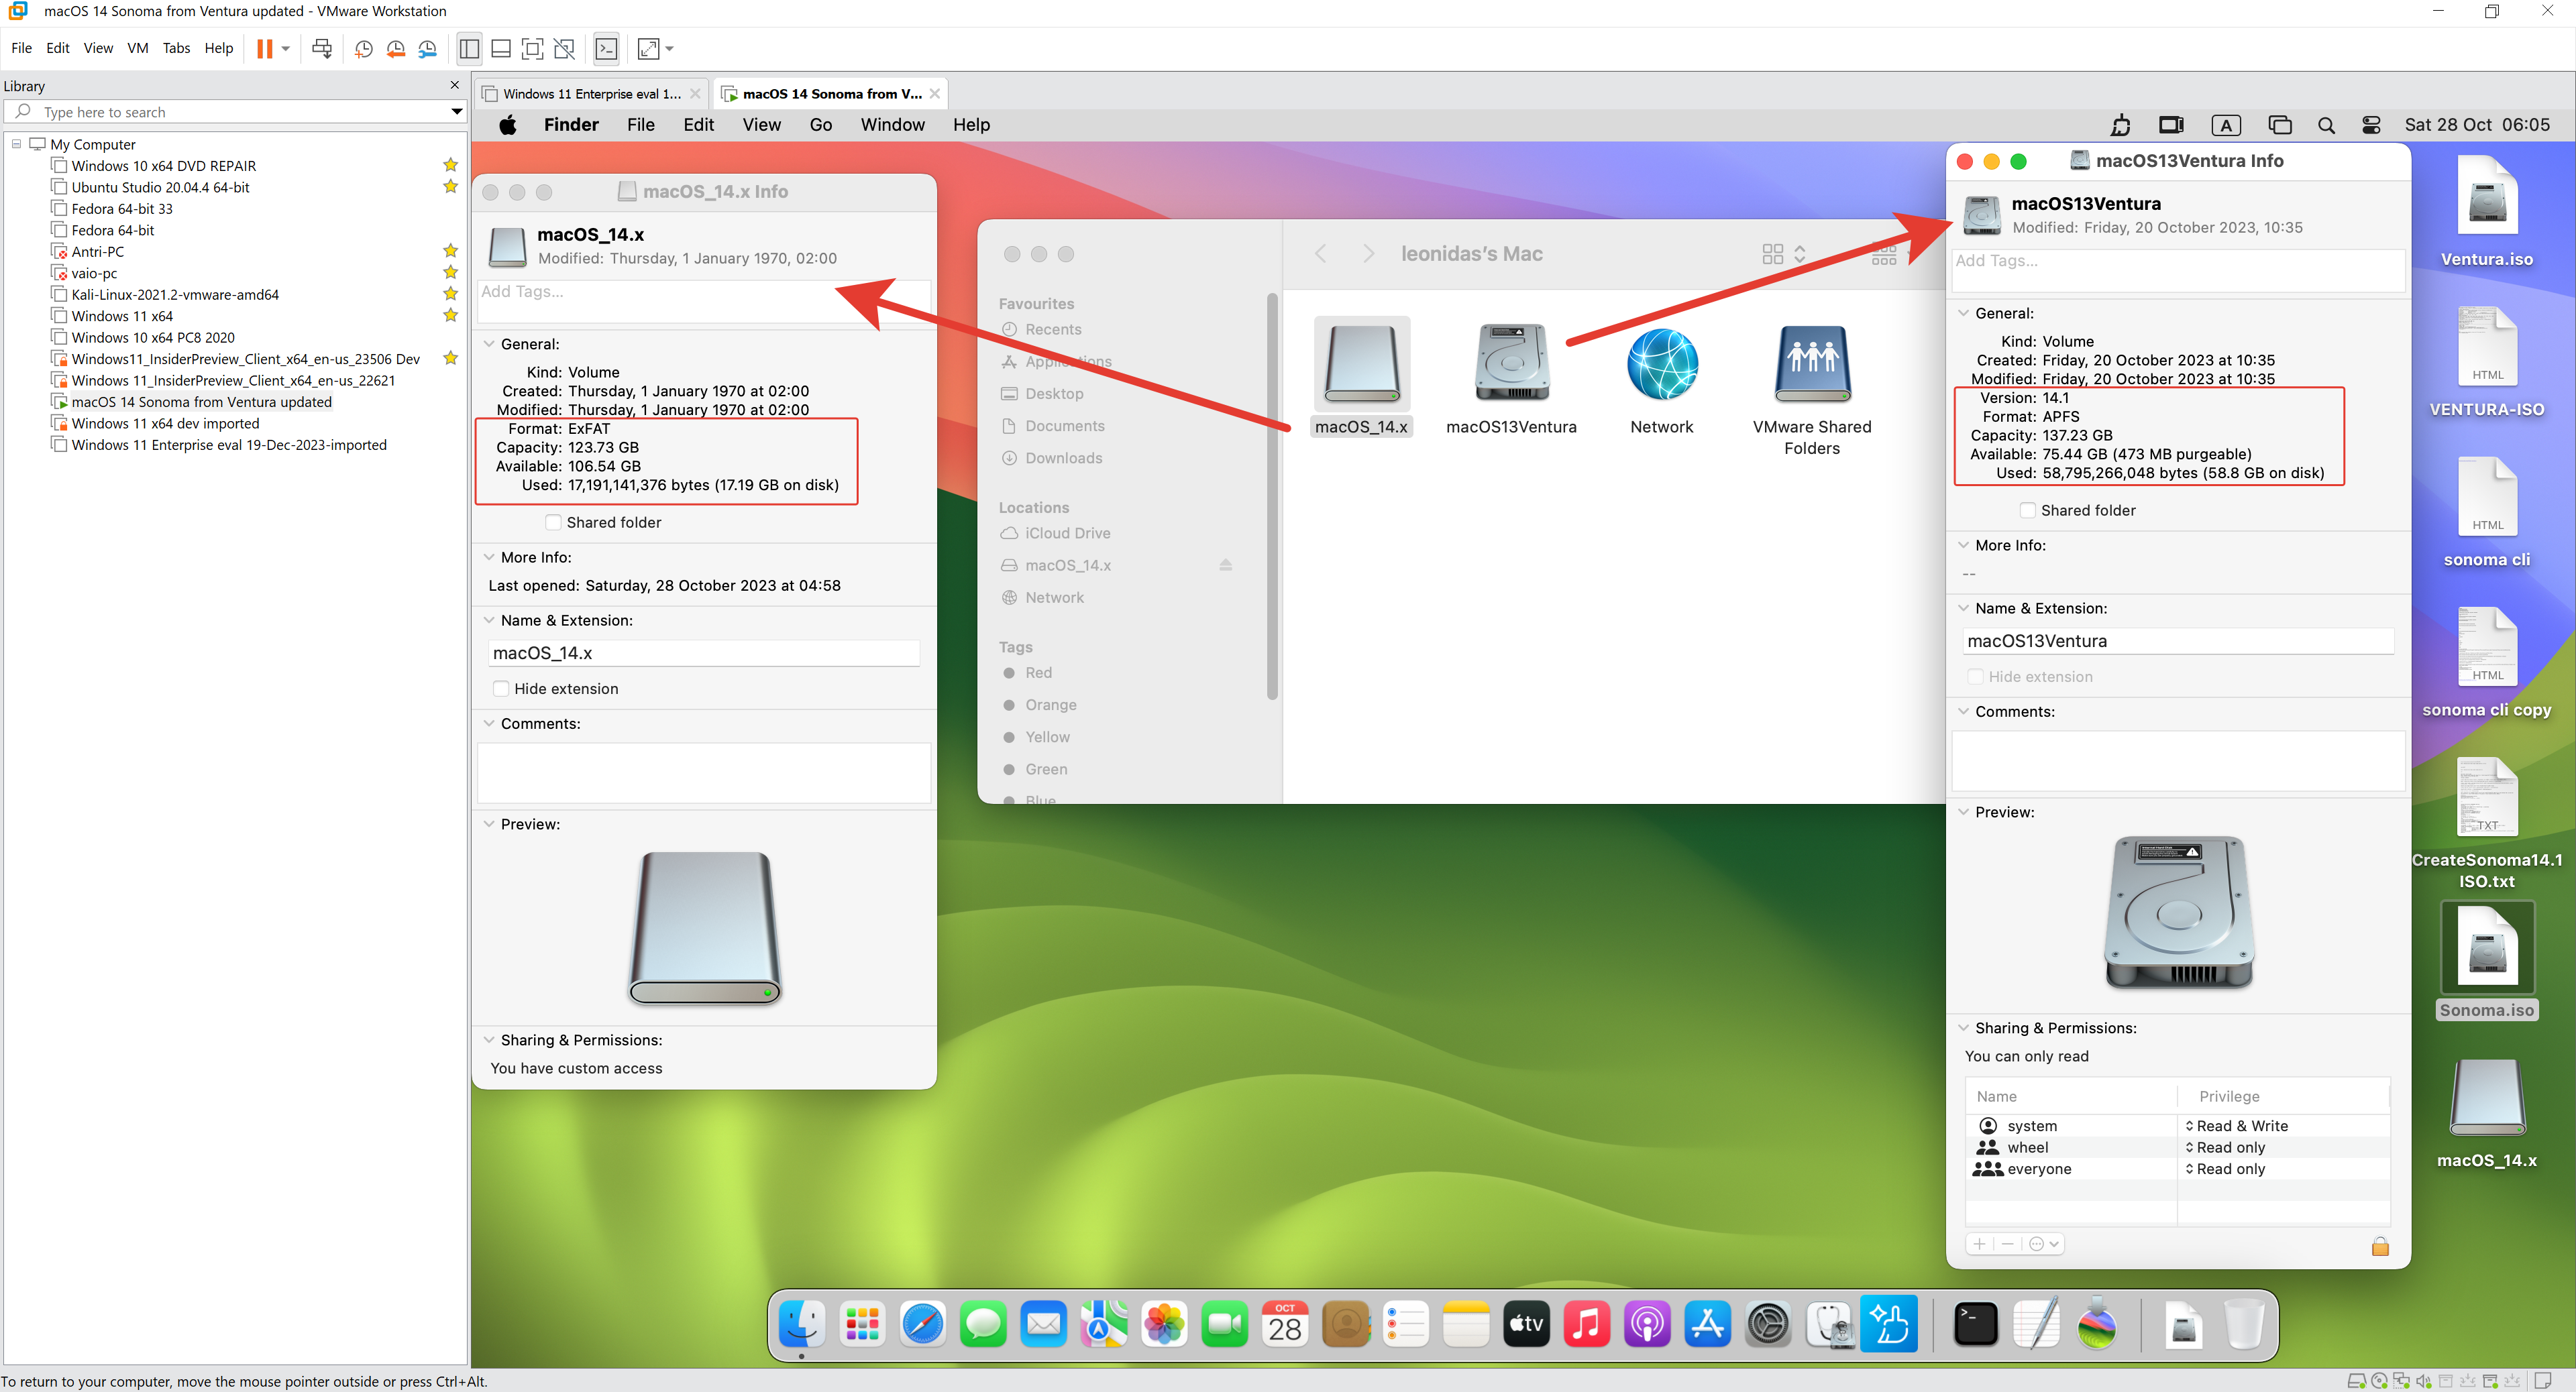This screenshot has width=2576, height=1392.
Task: Select the Red tag color dot
Action: [x=1009, y=673]
